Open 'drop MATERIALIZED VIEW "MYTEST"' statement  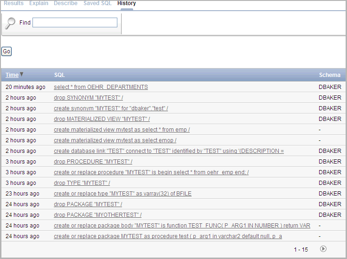(x=102, y=119)
